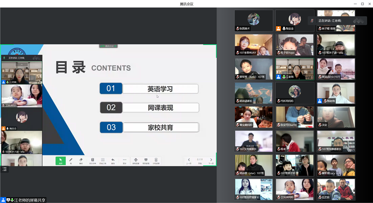The height and width of the screenshot is (203, 373).
Task: Select 107班郭子轩 video tile
Action: coord(295,166)
